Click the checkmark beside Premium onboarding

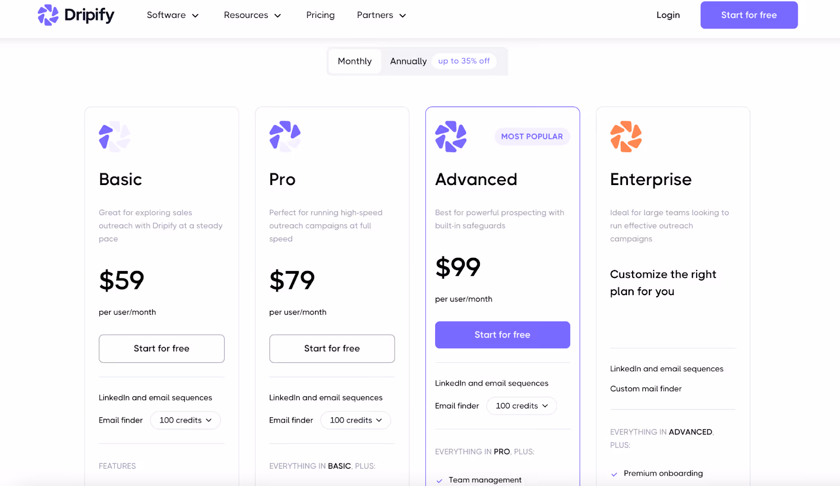click(x=614, y=473)
